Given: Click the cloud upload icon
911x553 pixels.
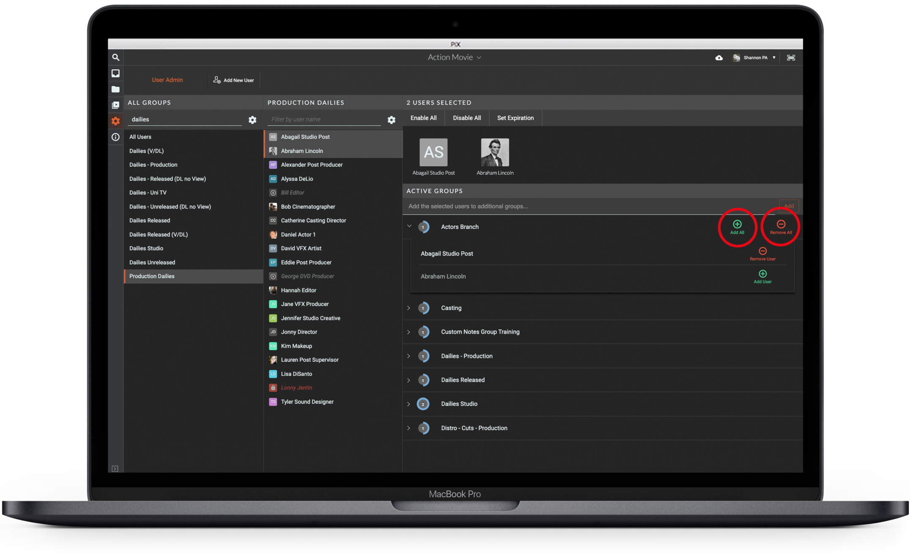Looking at the screenshot, I should pos(719,58).
